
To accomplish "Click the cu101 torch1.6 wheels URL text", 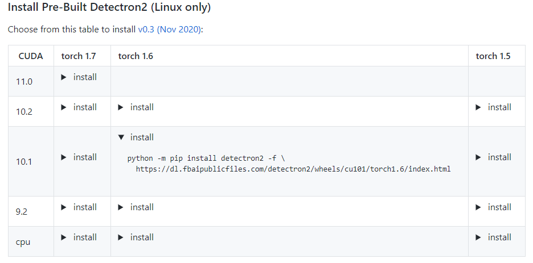I will [x=293, y=169].
